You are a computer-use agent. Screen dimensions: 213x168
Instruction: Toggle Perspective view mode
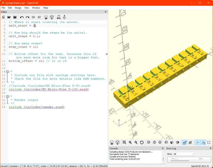[x=185, y=142]
